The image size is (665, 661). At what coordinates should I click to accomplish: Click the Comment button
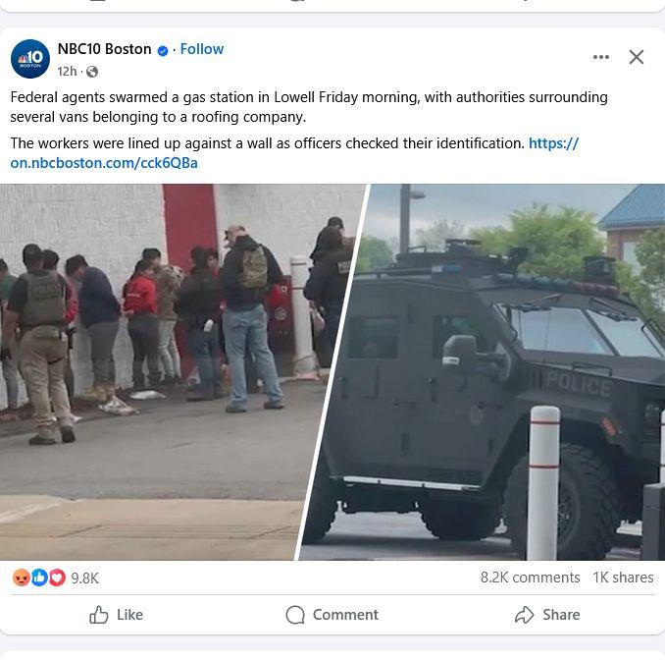coord(332,615)
